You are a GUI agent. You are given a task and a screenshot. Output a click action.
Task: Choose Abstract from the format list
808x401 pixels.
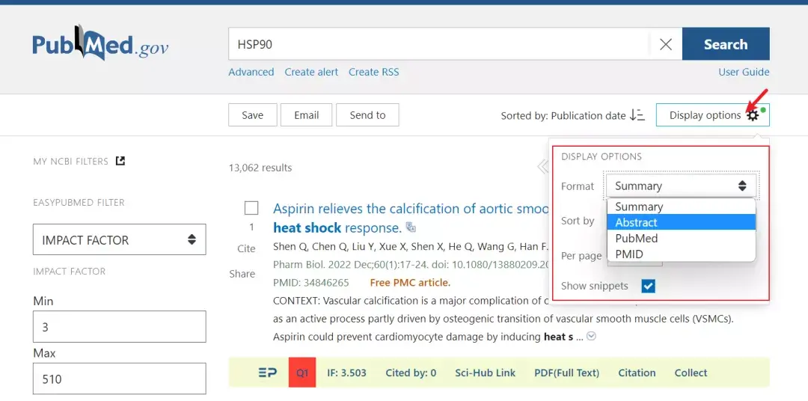637,222
